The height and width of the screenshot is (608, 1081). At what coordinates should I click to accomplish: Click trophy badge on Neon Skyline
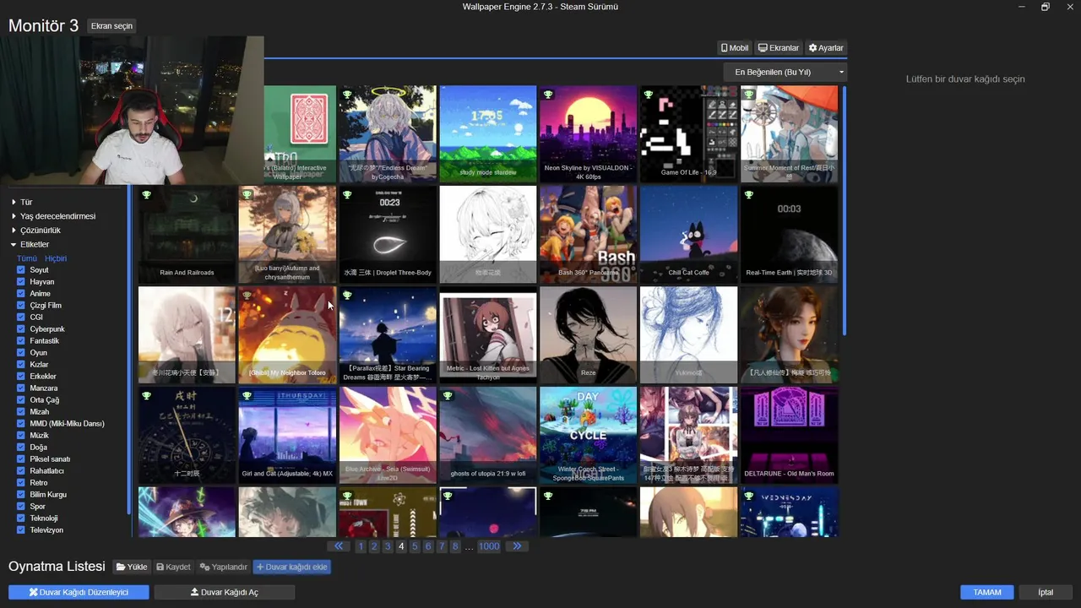point(547,95)
